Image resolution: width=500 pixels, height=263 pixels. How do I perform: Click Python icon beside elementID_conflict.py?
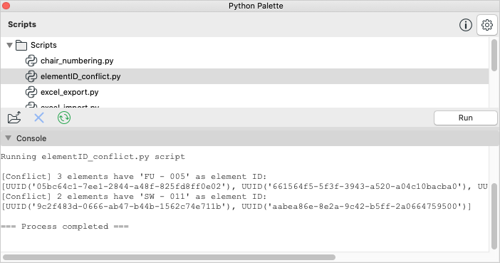pos(31,76)
